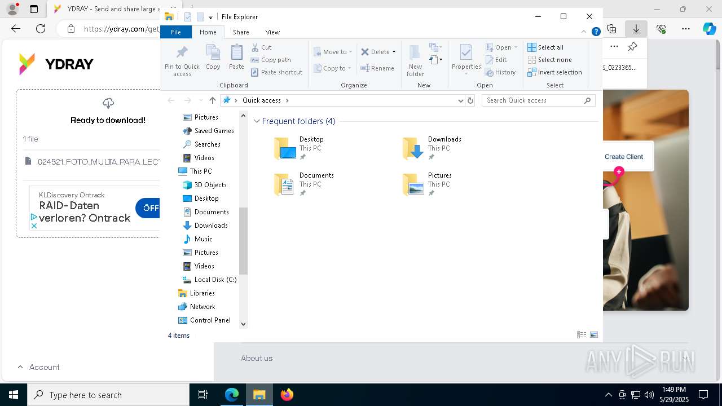Select 3D Objects in navigation pane
The height and width of the screenshot is (406, 722).
[x=205, y=185]
